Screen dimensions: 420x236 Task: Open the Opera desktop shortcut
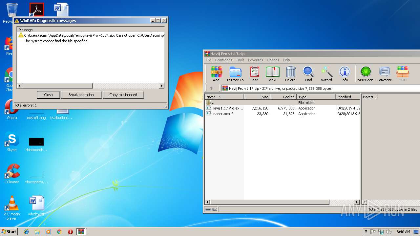pyautogui.click(x=12, y=110)
